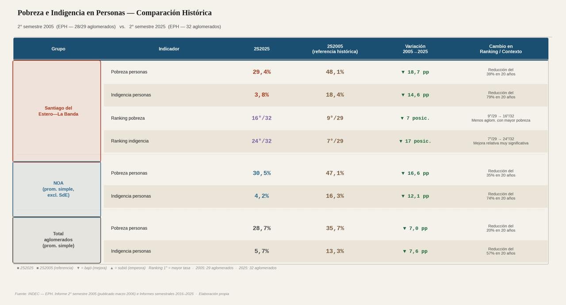Click the down arrow beside 7,6 pp
Image resolution: width=566 pixels, height=305 pixels.
point(405,252)
